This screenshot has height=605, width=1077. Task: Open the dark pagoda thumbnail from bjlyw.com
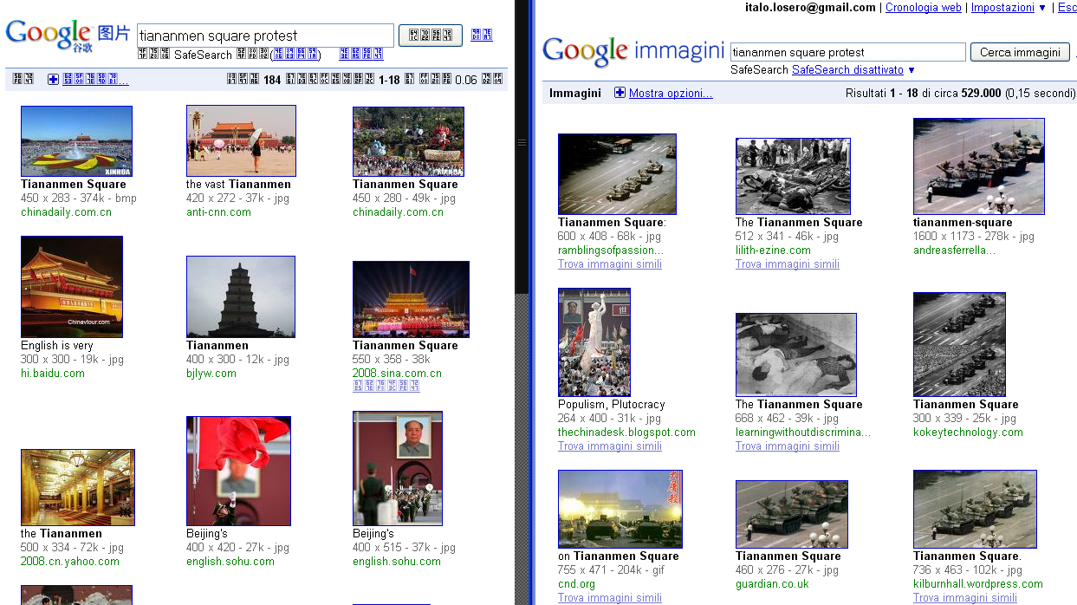click(x=240, y=296)
